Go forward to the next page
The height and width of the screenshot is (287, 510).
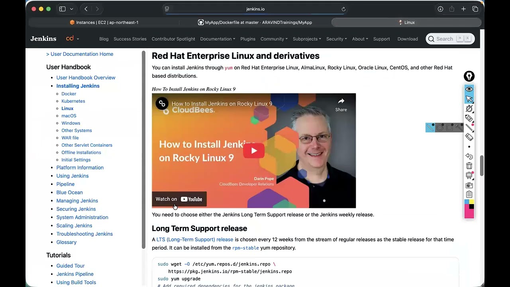tap(97, 9)
